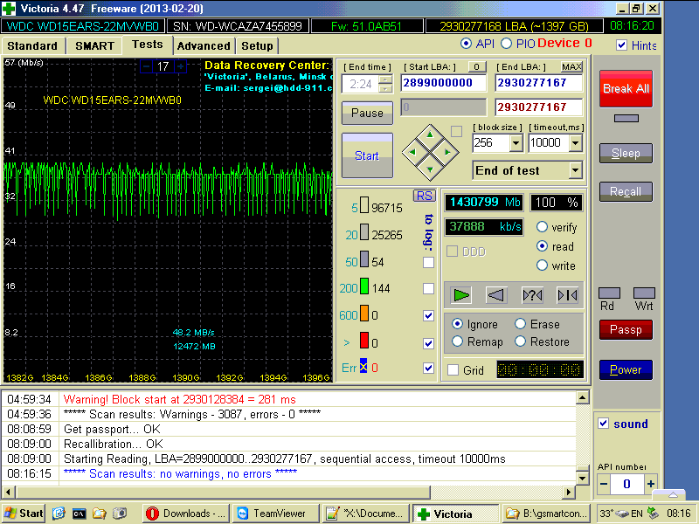Click the Recall button
This screenshot has width=699, height=524.
click(x=626, y=191)
